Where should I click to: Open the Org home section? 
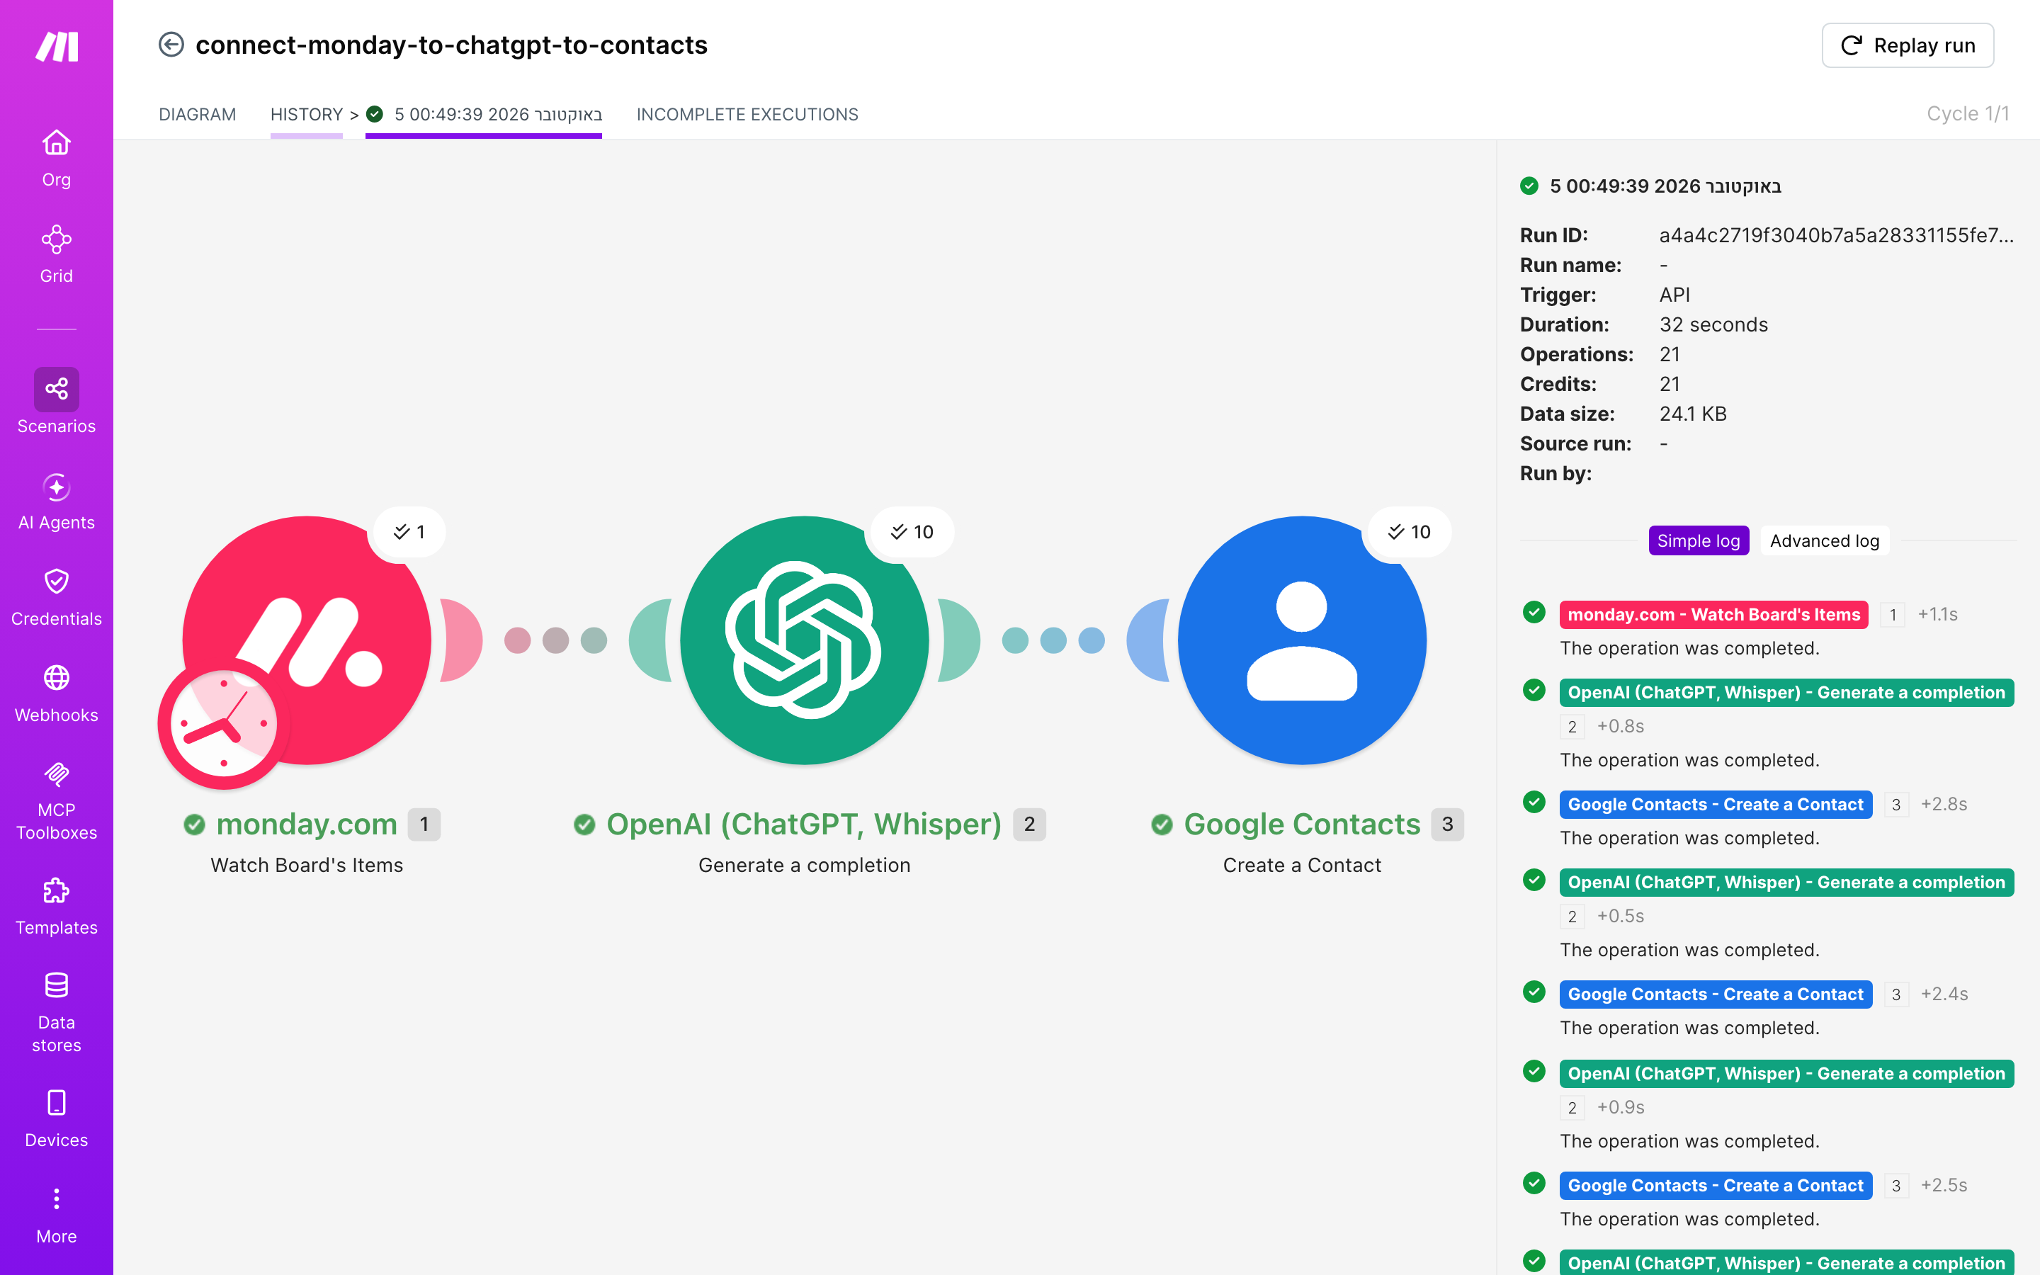pos(57,158)
